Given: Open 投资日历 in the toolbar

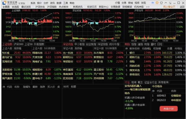Looking at the screenshot, I should pos(92,7).
